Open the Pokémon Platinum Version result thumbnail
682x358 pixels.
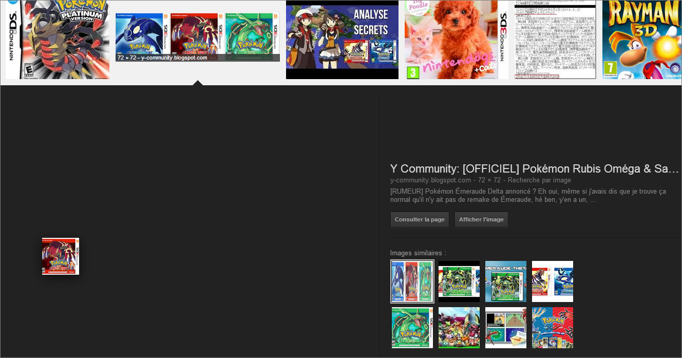pyautogui.click(x=58, y=40)
